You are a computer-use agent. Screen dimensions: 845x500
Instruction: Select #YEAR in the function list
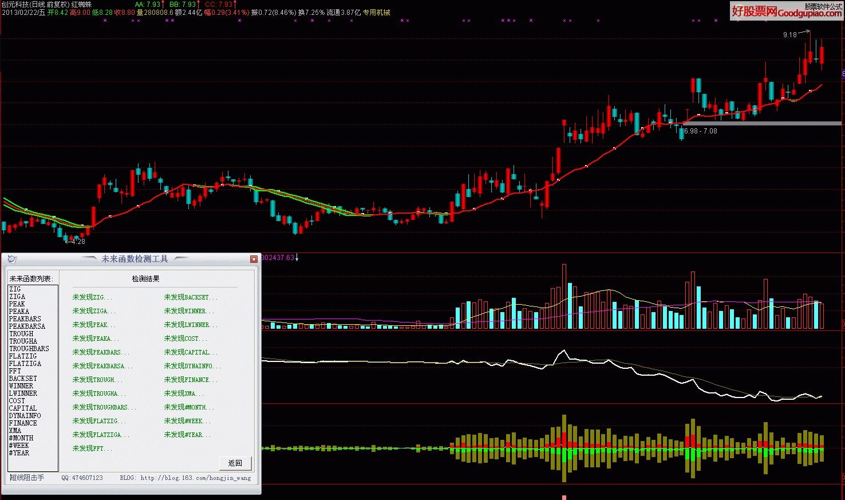click(19, 453)
